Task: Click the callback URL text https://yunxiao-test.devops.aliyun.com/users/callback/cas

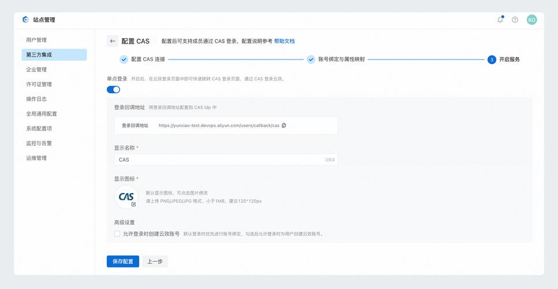Action: pos(219,125)
